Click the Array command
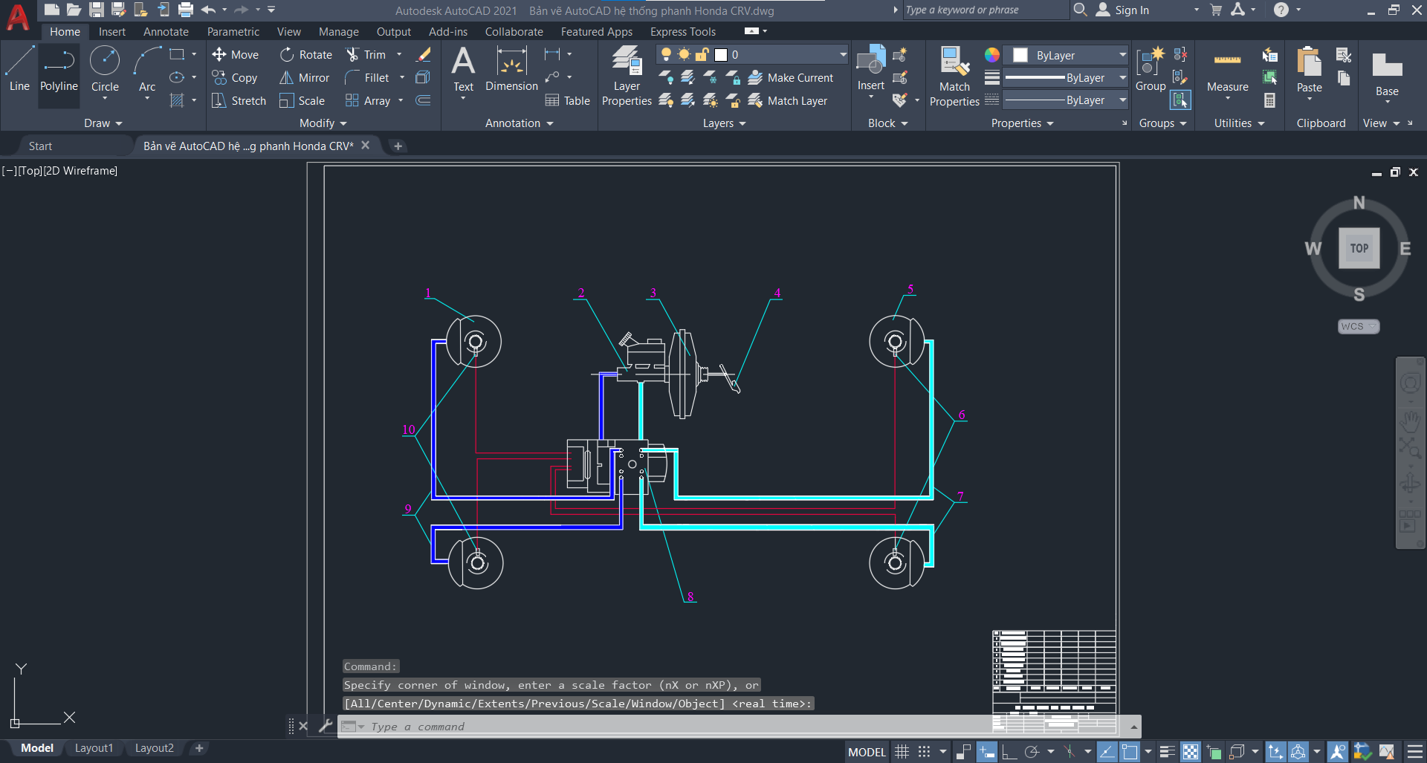Viewport: 1427px width, 763px height. (368, 101)
